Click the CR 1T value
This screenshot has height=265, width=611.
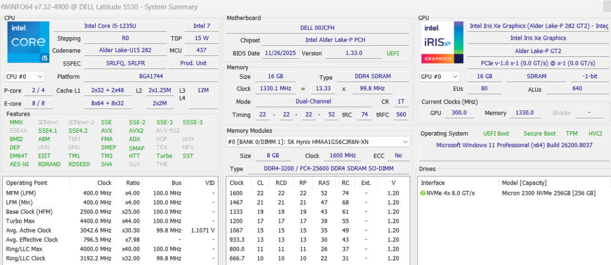401,102
